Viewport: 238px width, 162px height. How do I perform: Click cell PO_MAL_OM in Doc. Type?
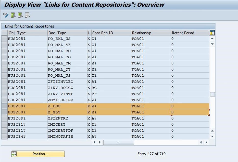(x=67, y=63)
